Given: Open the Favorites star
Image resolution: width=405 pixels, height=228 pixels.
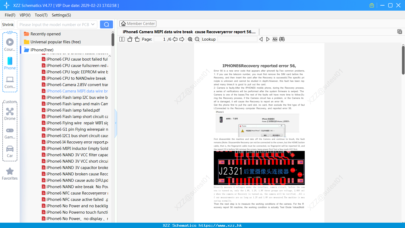Looking at the screenshot, I should click(x=10, y=174).
